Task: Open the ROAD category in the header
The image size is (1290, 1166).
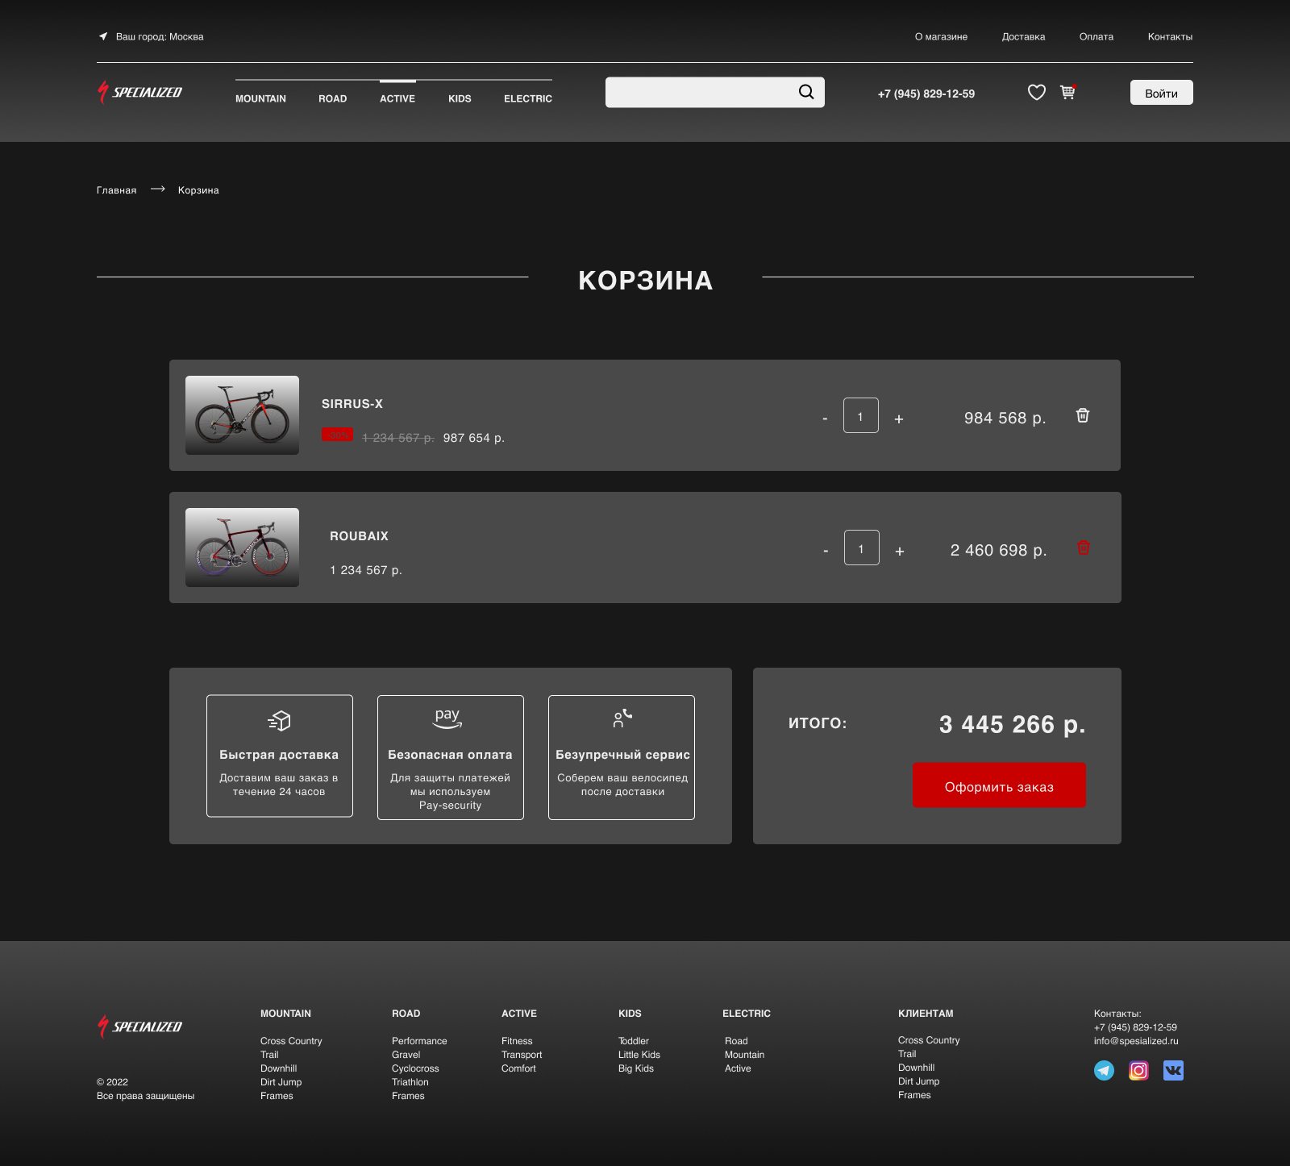Action: click(332, 98)
